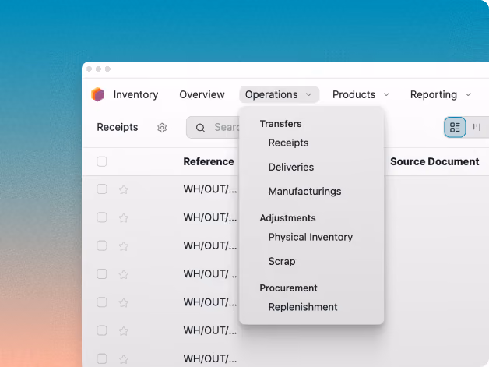
Task: Go to the Overview menu
Action: click(x=202, y=94)
